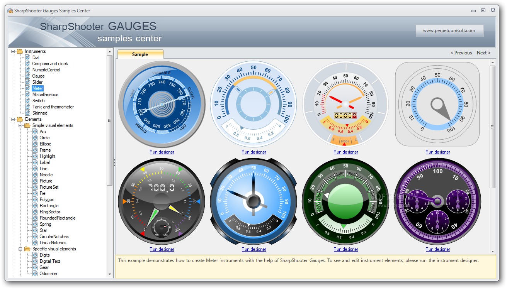The image size is (507, 289).
Task: Click the icon beside Highlight element
Action: (x=35, y=156)
